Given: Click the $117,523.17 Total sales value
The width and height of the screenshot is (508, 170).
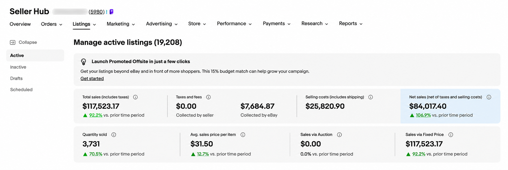Looking at the screenshot, I should 101,106.
